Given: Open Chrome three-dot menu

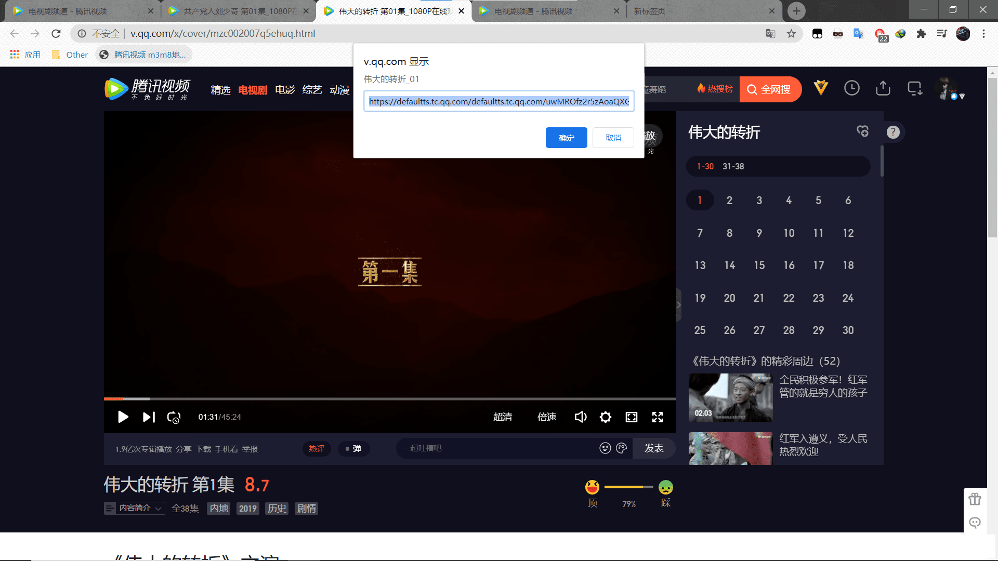Looking at the screenshot, I should point(983,34).
